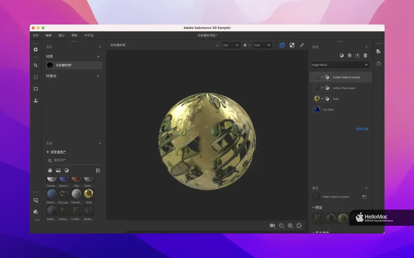Filter assets by materials sphere icon

[x=50, y=170]
